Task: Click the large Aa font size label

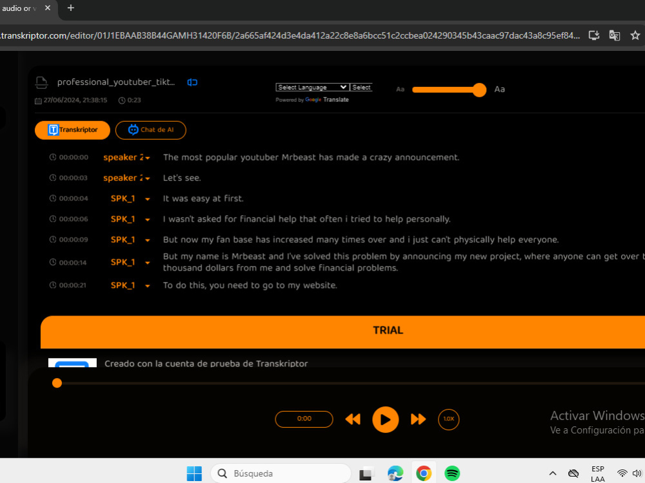Action: click(499, 89)
